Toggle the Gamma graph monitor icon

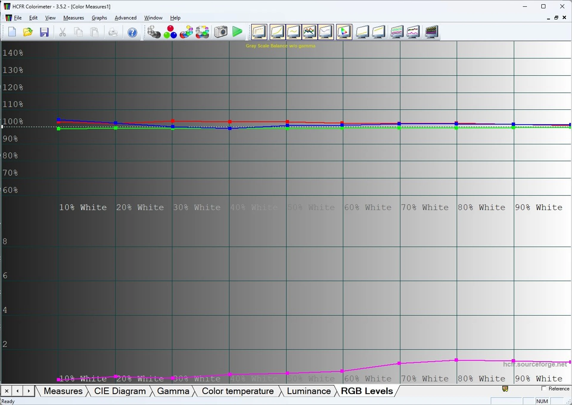click(293, 32)
